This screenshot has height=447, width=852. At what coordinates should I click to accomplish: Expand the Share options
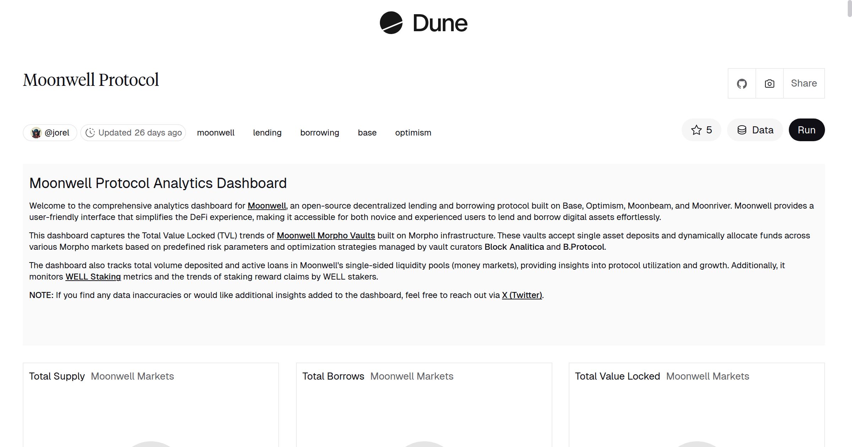click(804, 83)
